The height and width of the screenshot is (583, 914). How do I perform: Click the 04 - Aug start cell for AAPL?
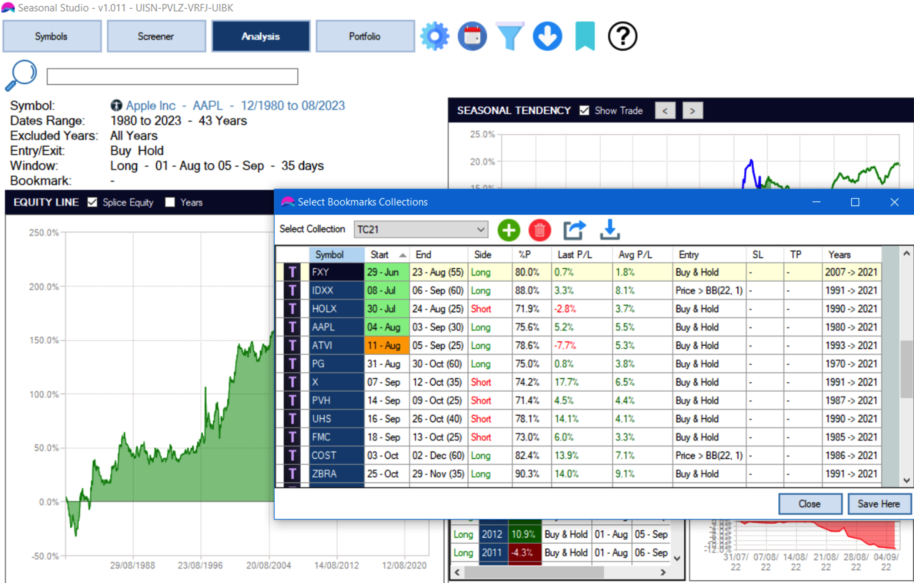click(x=387, y=327)
